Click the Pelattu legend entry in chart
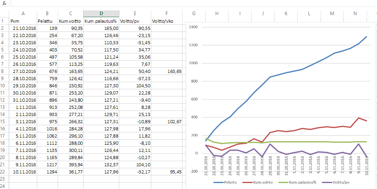The height and width of the screenshot is (189, 377). coord(225,183)
